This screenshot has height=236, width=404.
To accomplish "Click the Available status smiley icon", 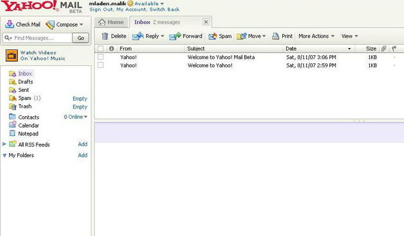I will (x=130, y=4).
